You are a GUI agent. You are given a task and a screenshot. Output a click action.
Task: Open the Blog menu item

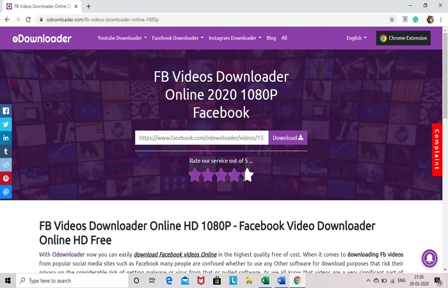pyautogui.click(x=271, y=38)
